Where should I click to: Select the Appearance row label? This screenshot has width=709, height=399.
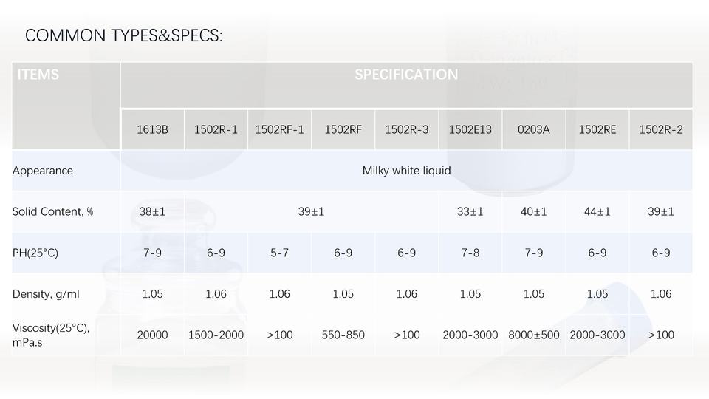click(x=43, y=171)
